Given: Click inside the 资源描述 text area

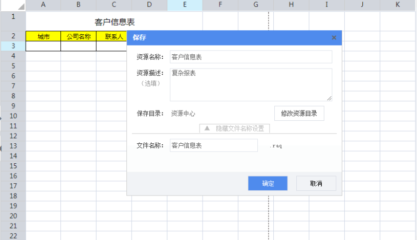Looking at the screenshot, I should 251,84.
